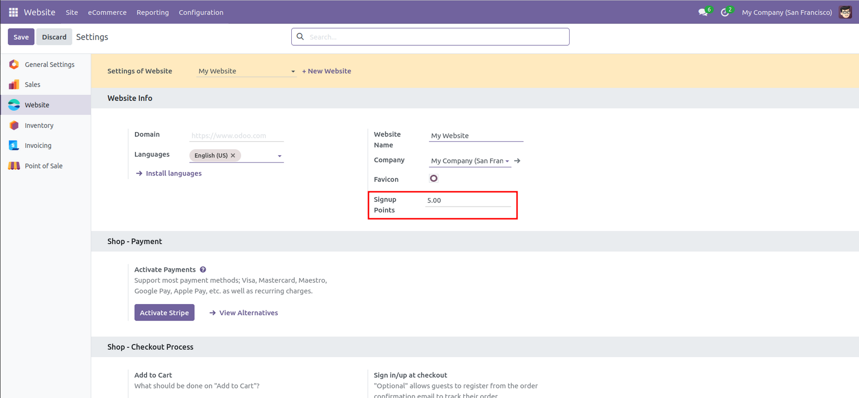Click the Save button

coord(21,37)
